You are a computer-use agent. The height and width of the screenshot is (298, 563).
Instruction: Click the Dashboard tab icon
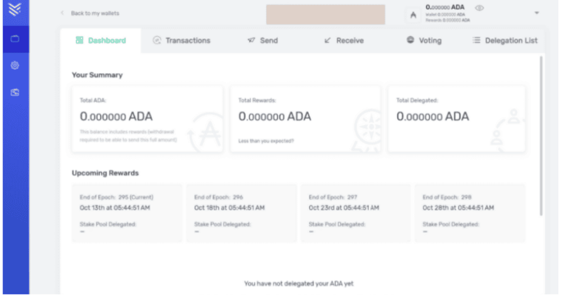79,40
